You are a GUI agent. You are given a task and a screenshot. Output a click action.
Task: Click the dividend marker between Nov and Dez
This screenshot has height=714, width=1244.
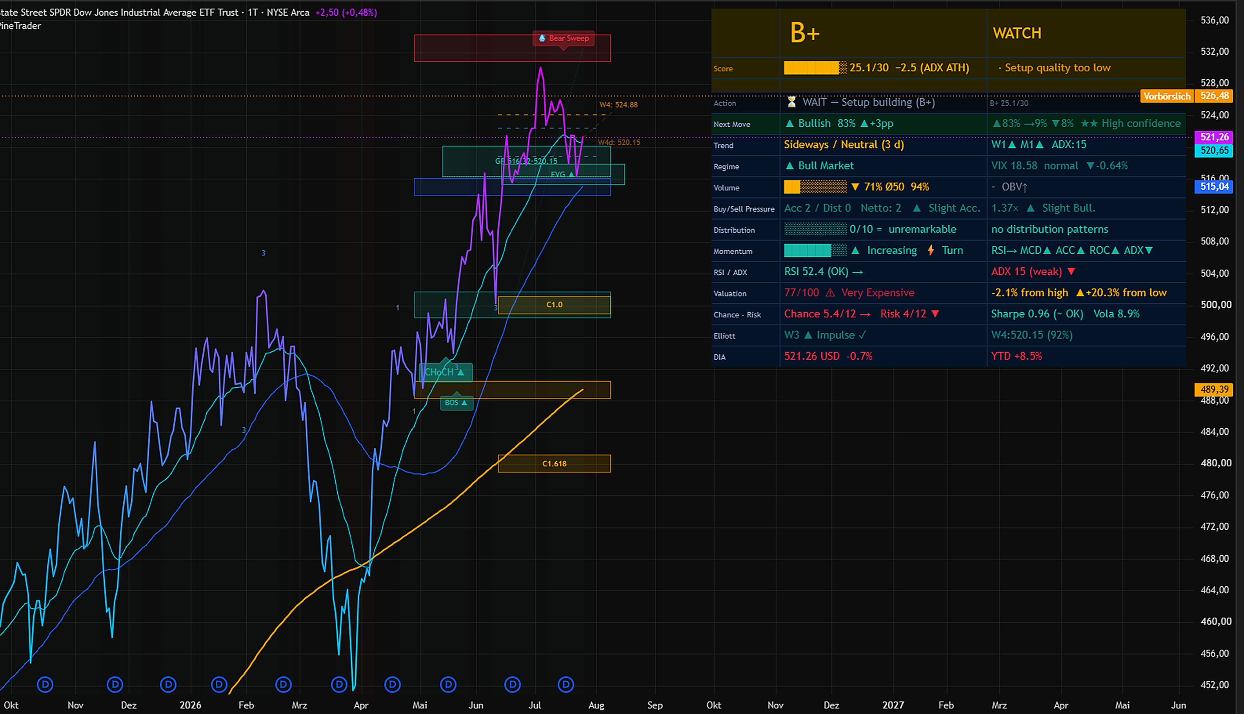tap(115, 684)
